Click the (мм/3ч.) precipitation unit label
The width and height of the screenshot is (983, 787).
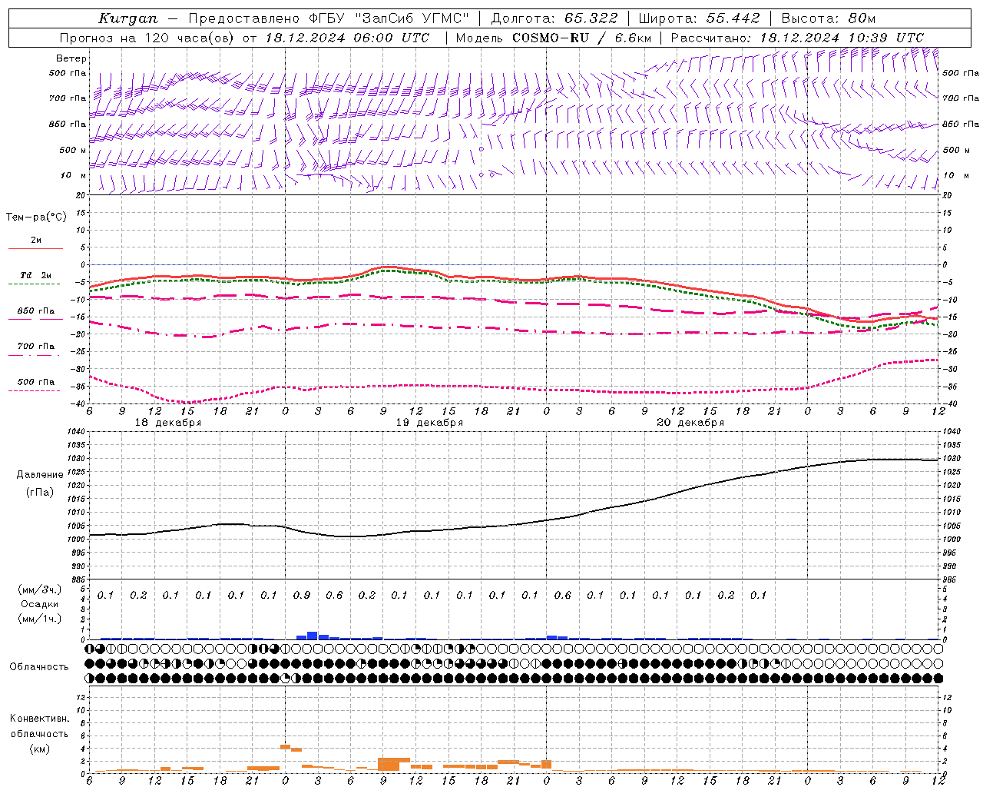tap(40, 589)
